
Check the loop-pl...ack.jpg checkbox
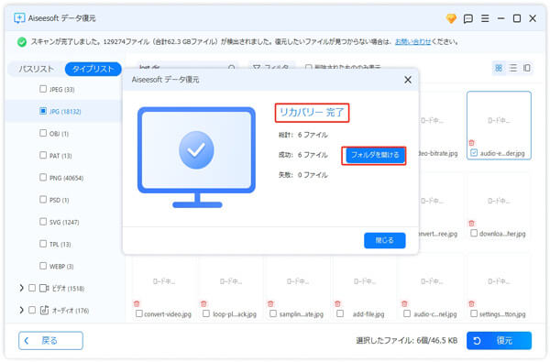point(206,313)
